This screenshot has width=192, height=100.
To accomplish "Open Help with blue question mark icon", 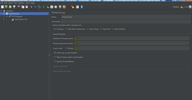I will [x=81, y=7].
